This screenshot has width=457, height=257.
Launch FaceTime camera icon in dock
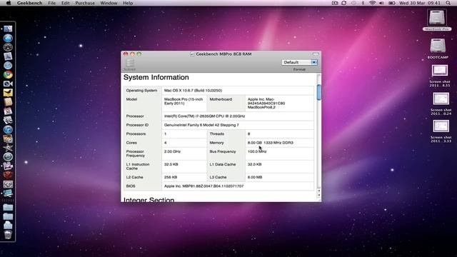(x=8, y=84)
